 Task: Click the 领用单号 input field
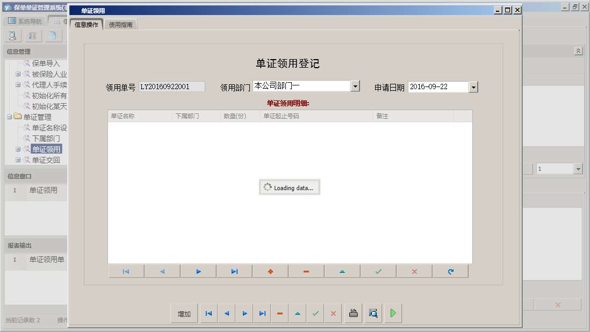[x=172, y=86]
